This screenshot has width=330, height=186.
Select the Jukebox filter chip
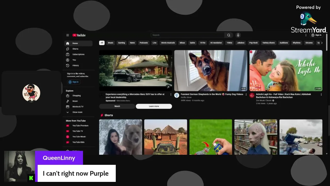[241, 43]
